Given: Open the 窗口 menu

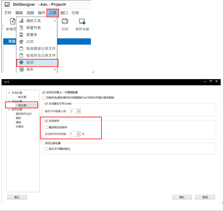Looking at the screenshot, I should (x=64, y=13).
